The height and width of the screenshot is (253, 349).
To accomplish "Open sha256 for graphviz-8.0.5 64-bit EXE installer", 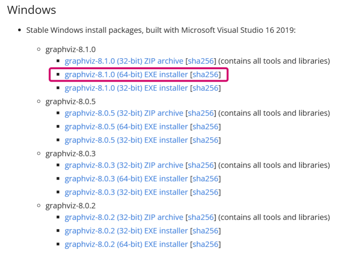I will [206, 127].
